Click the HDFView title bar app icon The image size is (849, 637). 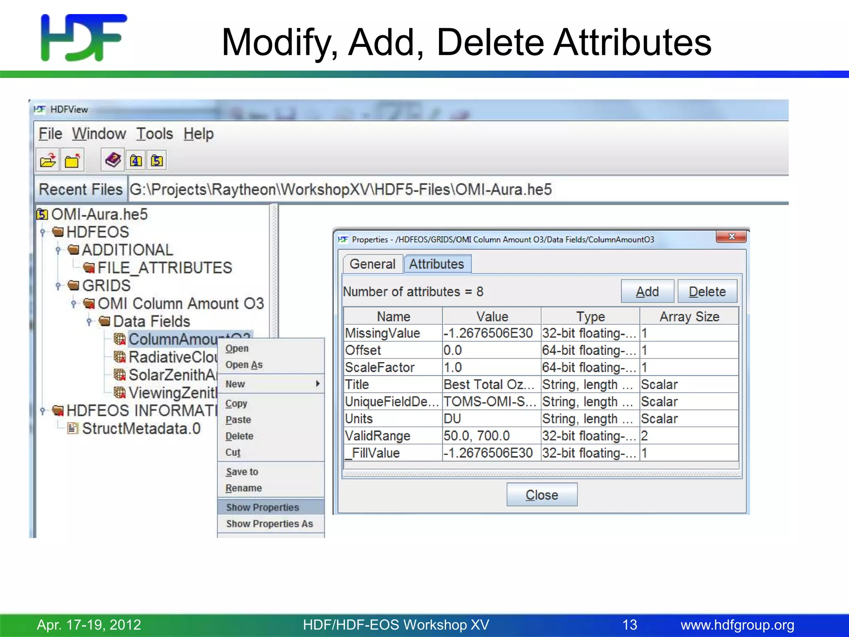[39, 109]
